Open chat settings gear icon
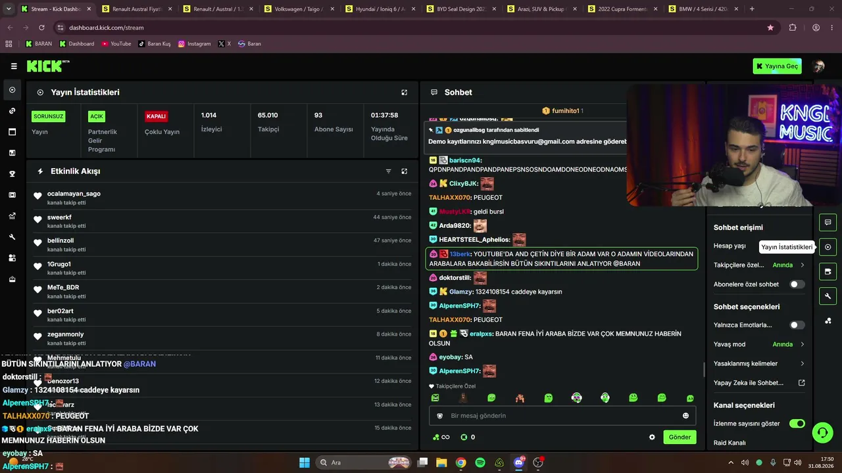Screen dimensions: 842x473 click(x=652, y=438)
